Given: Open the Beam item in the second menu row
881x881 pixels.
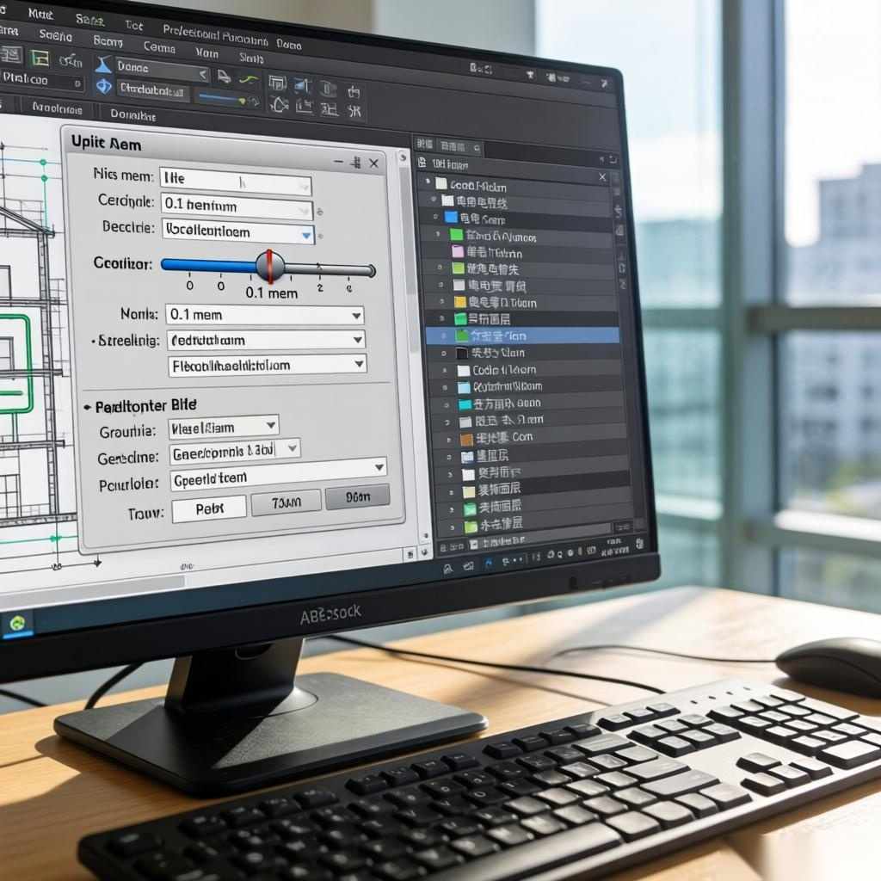Looking at the screenshot, I should (x=108, y=41).
